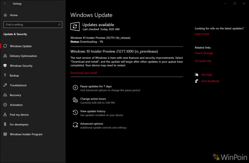The image size is (249, 163).
Task: Click the Delivery Optimization sidebar icon
Action: coord(5,56)
